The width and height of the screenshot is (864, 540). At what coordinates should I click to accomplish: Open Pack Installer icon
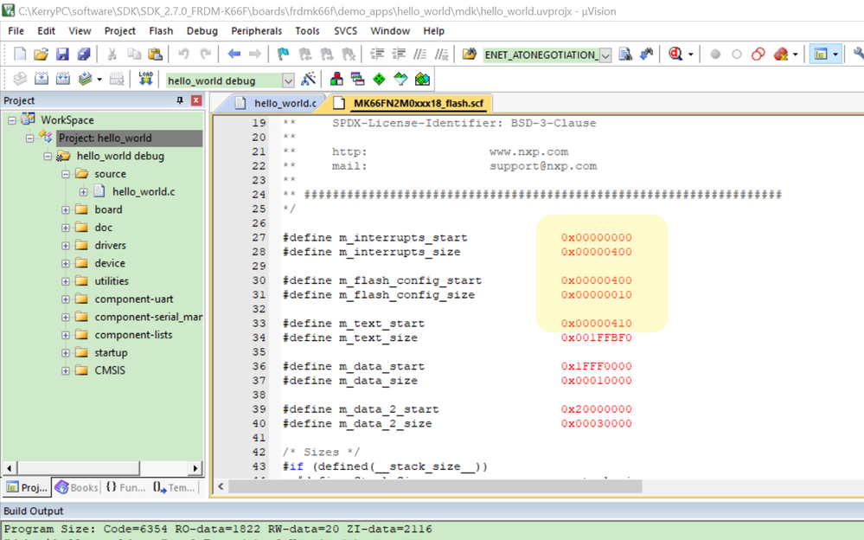click(422, 80)
